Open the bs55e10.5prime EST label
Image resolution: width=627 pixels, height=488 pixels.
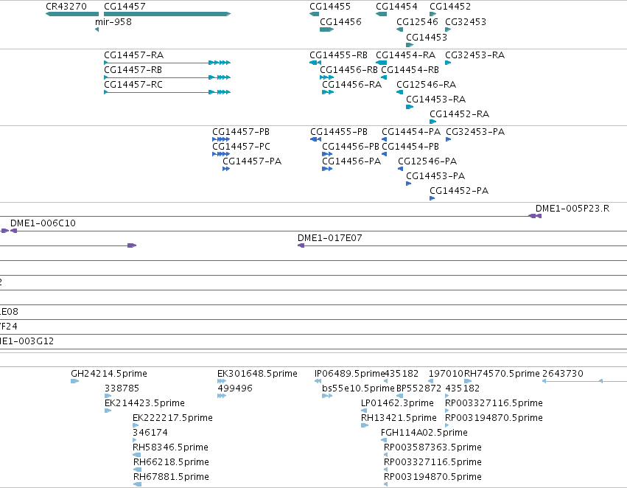coord(358,388)
